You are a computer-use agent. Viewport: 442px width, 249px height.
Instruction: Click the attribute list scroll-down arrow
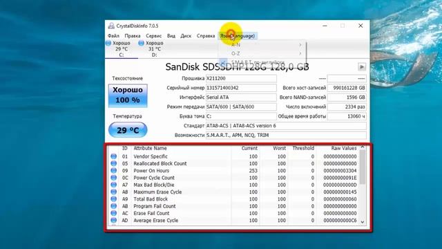coord(363,222)
